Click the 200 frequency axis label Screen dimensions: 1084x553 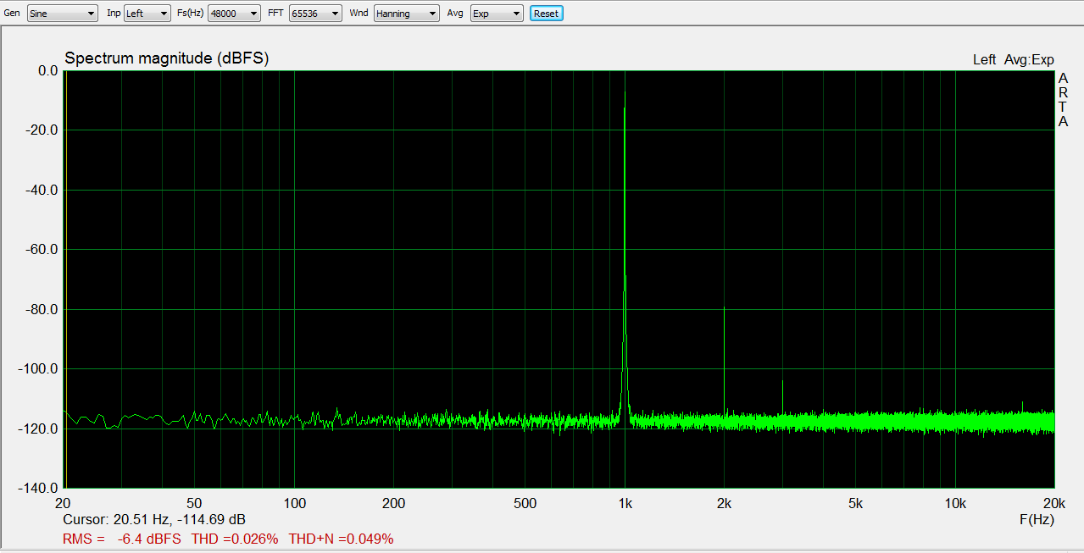tap(393, 503)
